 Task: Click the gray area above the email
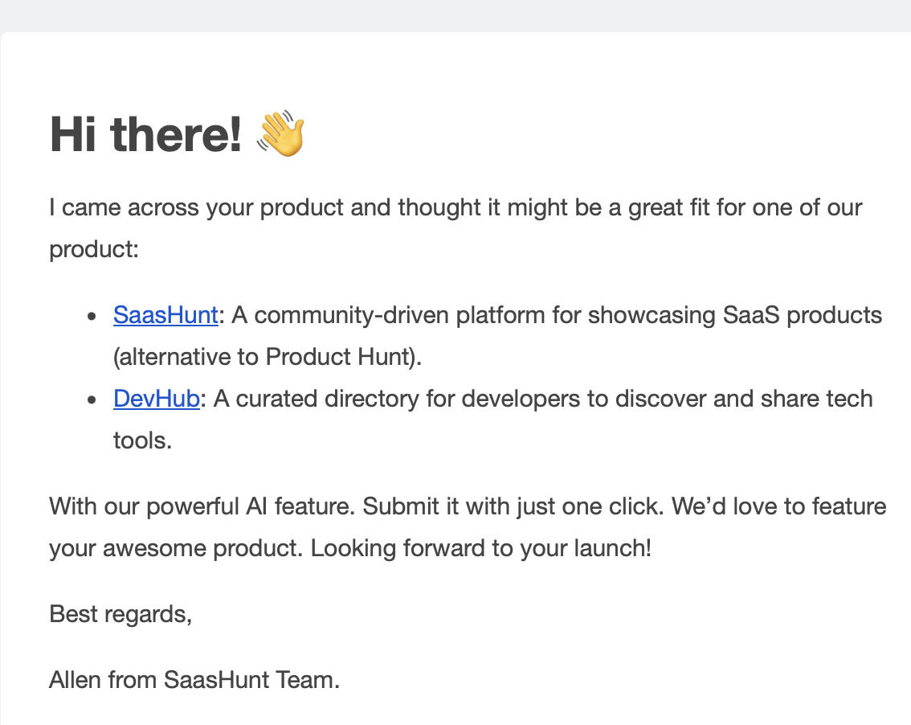click(x=455, y=14)
